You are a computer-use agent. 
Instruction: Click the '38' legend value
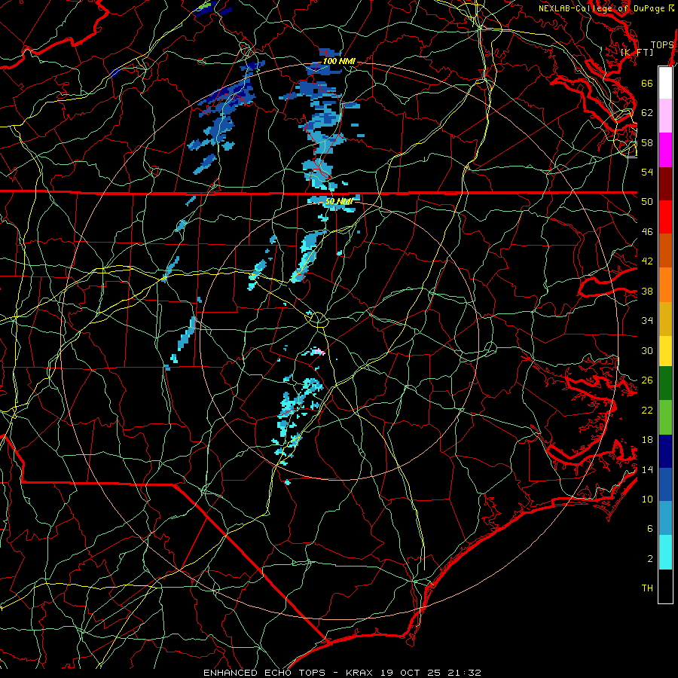pos(647,291)
